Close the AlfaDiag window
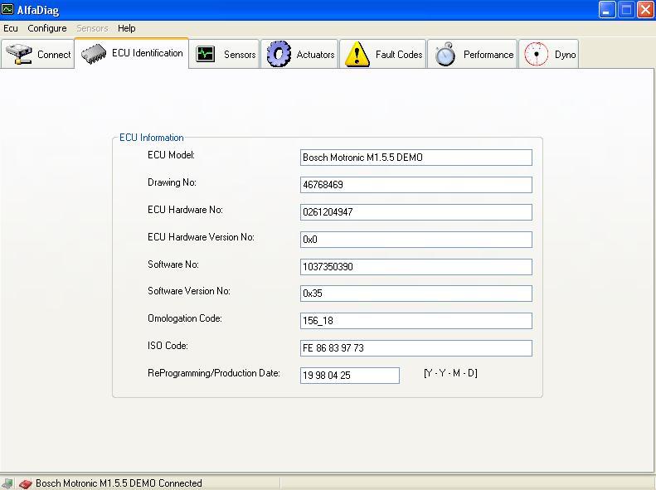The height and width of the screenshot is (490, 656). pyautogui.click(x=645, y=9)
